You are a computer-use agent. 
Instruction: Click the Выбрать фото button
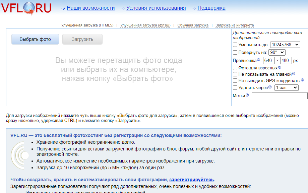click(35, 39)
